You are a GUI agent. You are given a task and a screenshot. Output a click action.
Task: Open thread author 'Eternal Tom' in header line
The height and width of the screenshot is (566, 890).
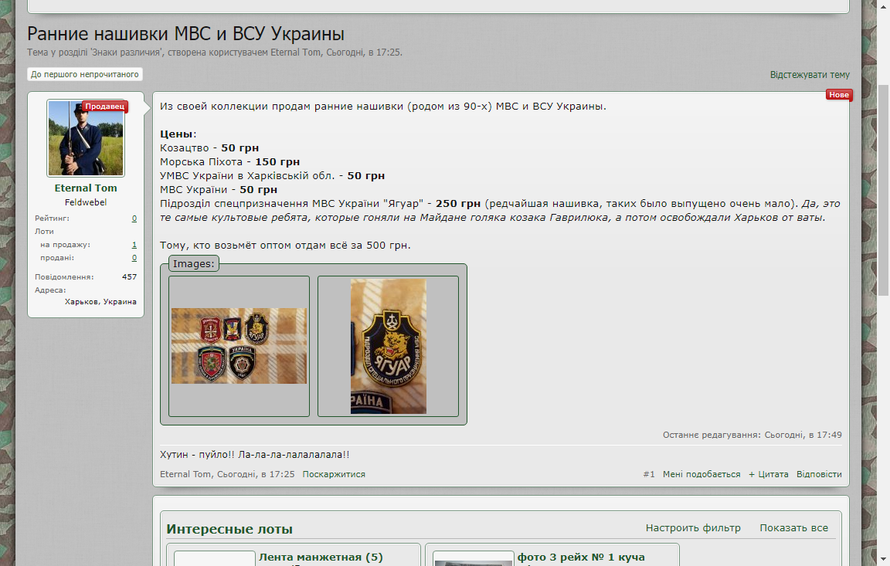click(295, 53)
